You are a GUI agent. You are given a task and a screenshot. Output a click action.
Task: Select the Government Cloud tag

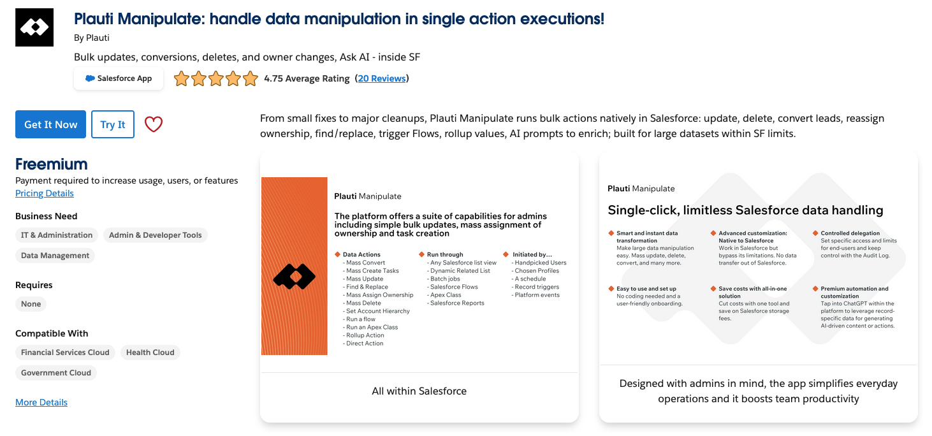(56, 373)
